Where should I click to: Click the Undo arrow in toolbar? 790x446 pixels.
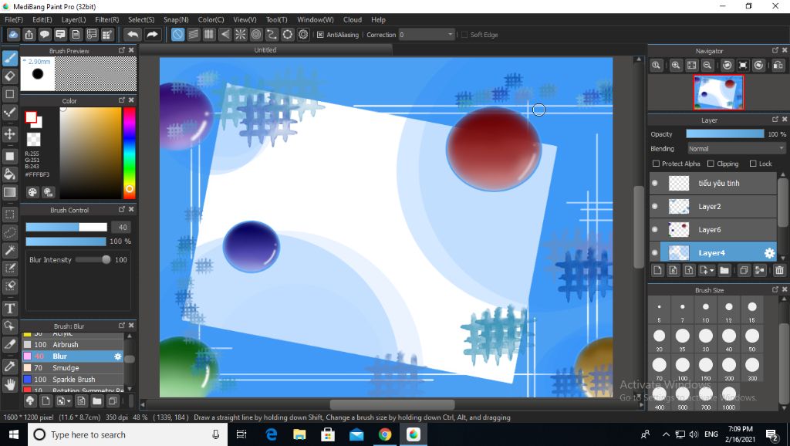pos(133,34)
